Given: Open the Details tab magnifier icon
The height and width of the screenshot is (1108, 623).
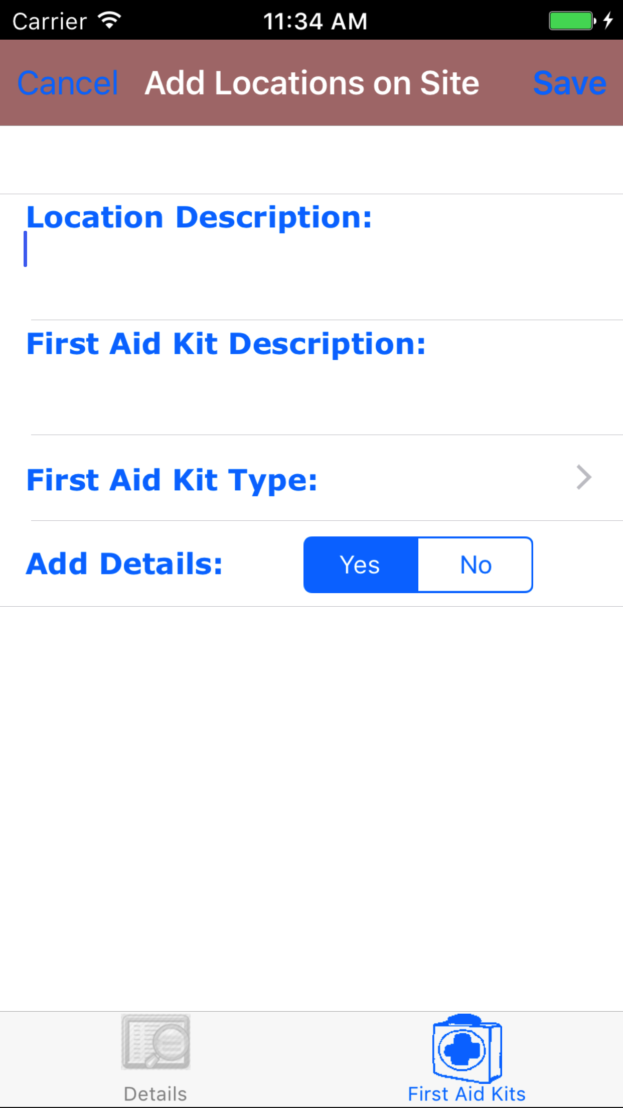Looking at the screenshot, I should tap(155, 1042).
